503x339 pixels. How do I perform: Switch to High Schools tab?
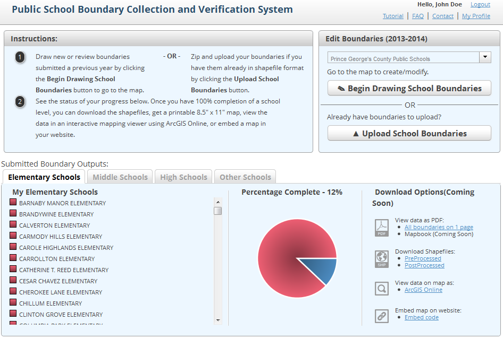[x=183, y=177]
